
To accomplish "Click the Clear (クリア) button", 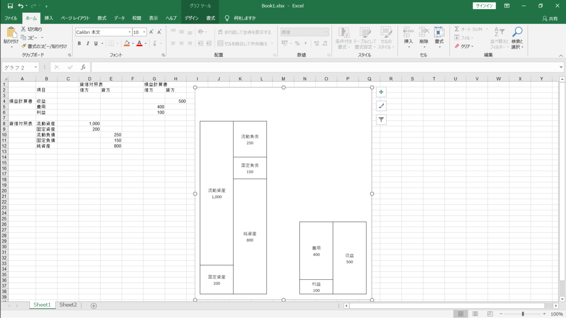I will [x=464, y=46].
